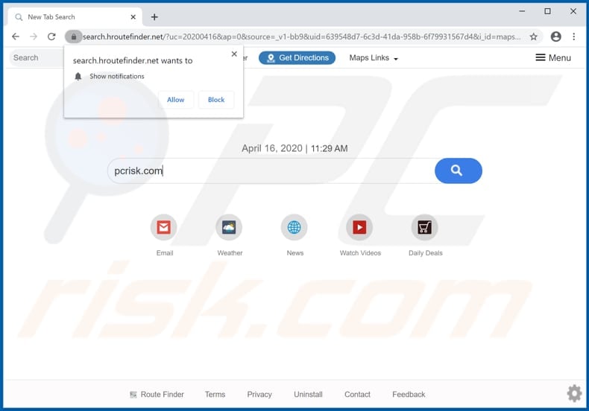
Task: Open Chrome's three-dot menu
Action: (x=573, y=36)
